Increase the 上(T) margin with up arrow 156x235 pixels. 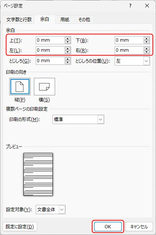(68, 38)
